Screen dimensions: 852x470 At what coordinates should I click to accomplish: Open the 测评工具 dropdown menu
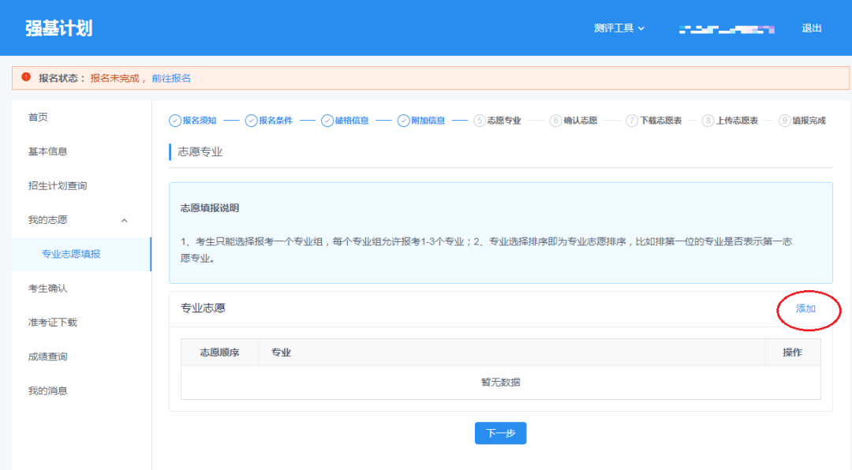click(x=618, y=28)
